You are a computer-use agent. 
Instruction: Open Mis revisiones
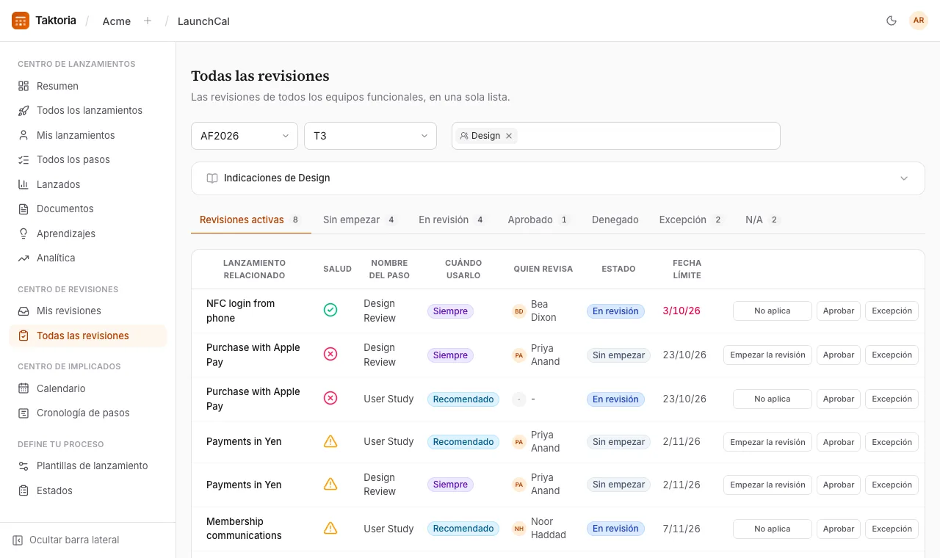[88, 311]
